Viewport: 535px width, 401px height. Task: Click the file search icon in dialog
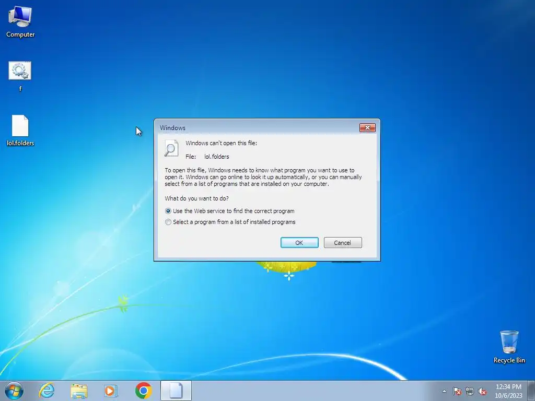(x=171, y=148)
